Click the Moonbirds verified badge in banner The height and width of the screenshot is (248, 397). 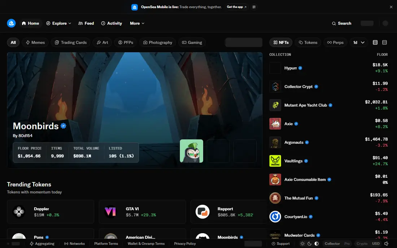(63, 126)
